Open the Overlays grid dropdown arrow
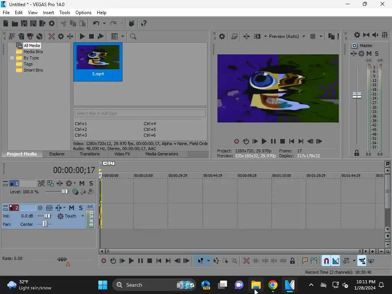392x294 pixels. point(321,36)
